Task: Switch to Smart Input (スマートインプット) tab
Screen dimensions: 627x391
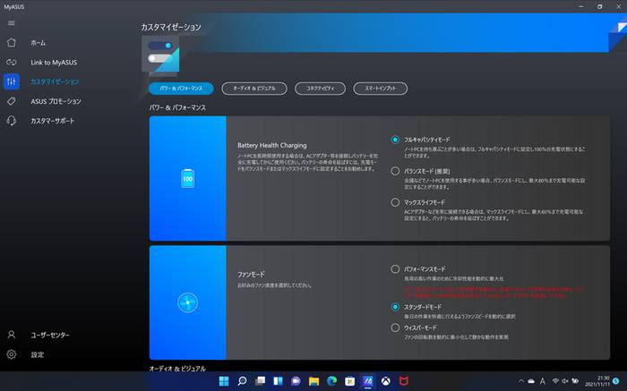Action: tap(381, 89)
